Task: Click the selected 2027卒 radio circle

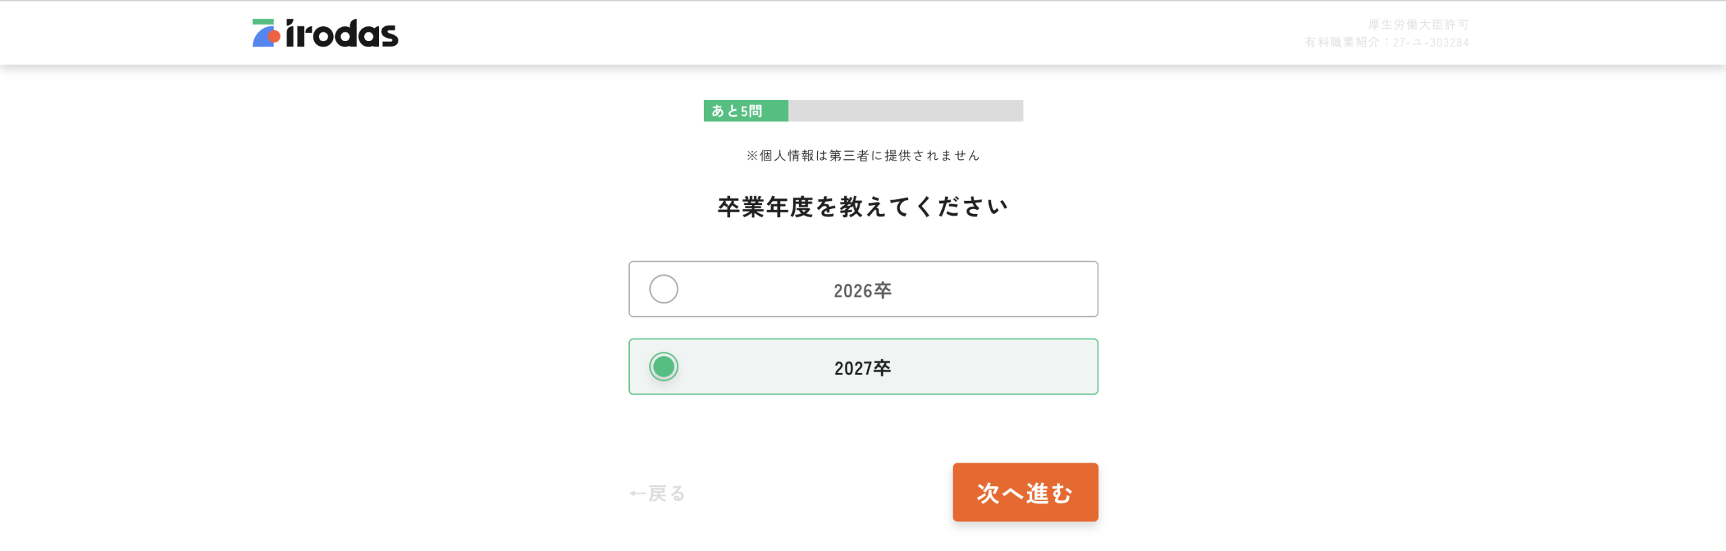Action: pos(663,367)
